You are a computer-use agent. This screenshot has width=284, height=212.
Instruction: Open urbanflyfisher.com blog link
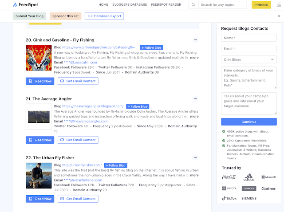pyautogui.click(x=82, y=165)
